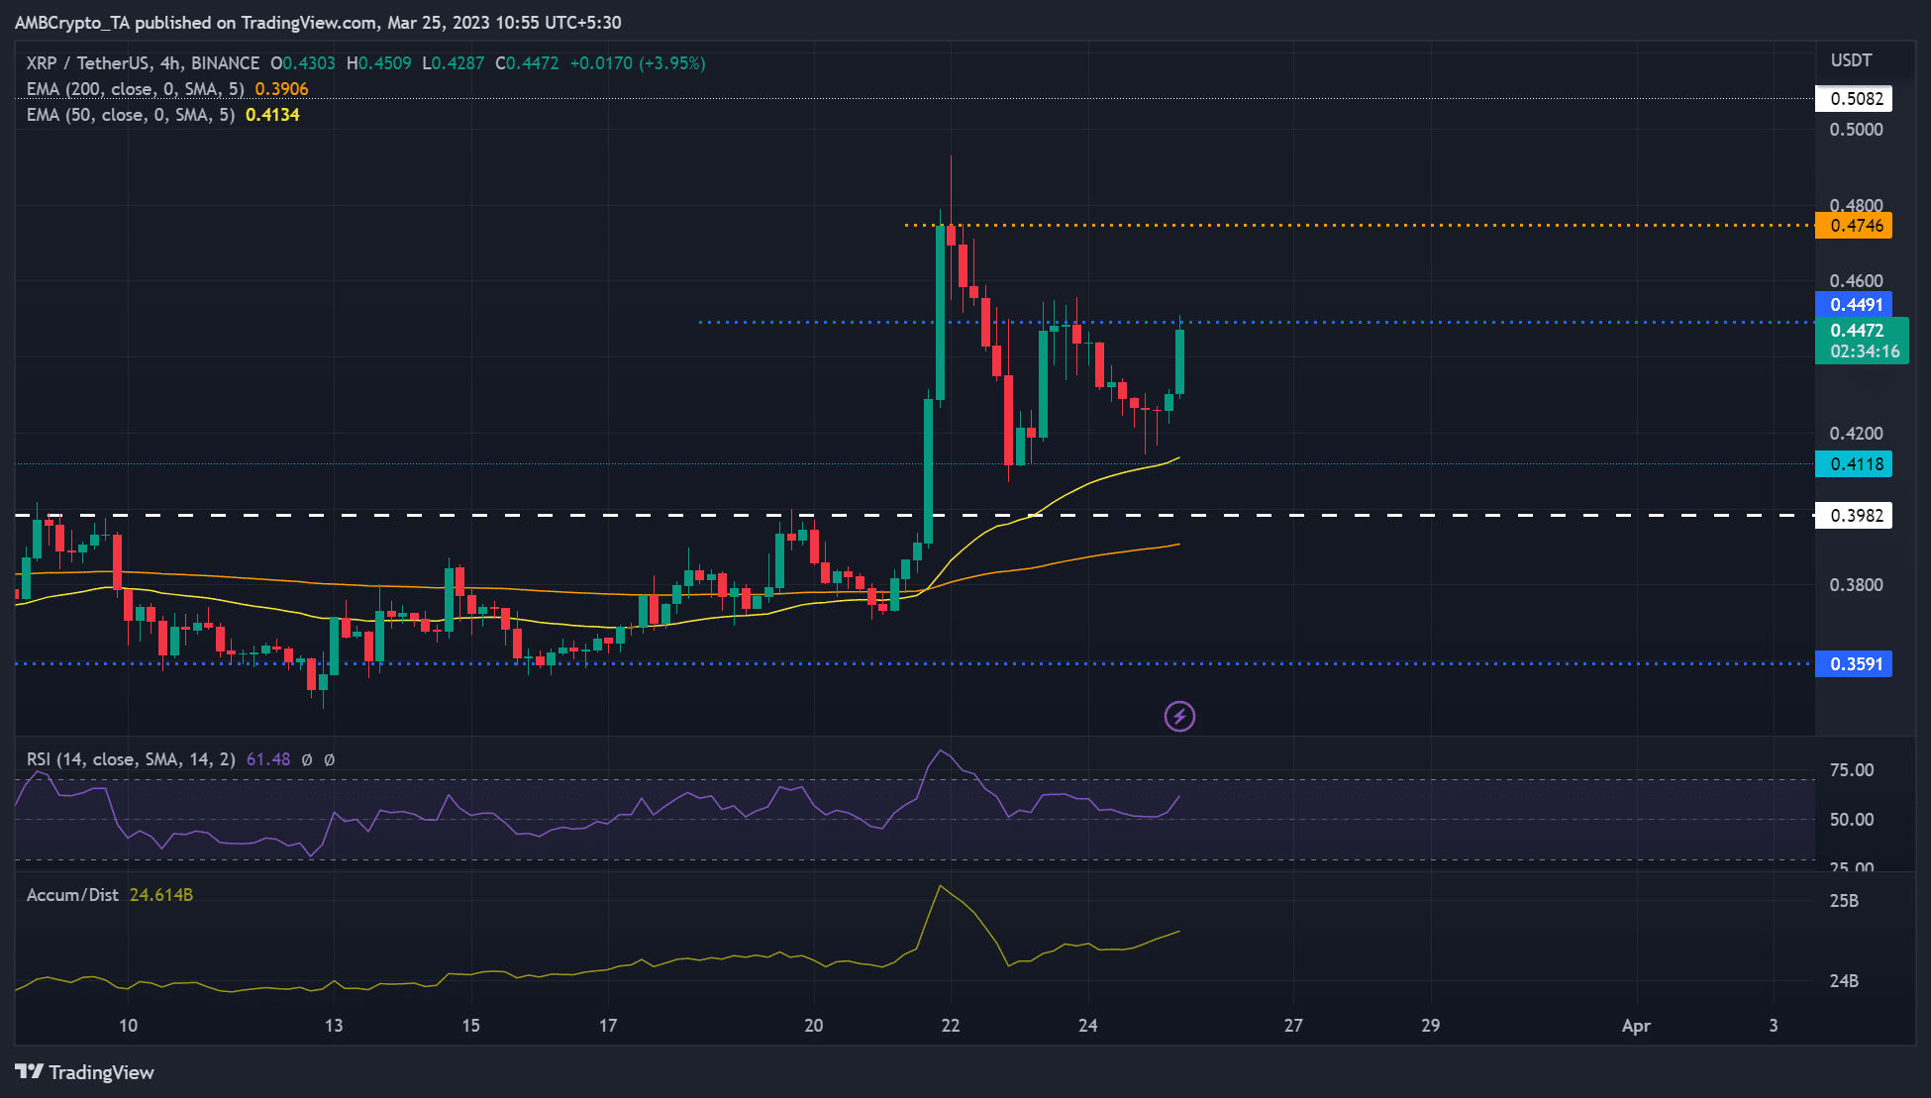1931x1098 pixels.
Task: Click the AMBCrypto_TA attribution text at the top
Action: [x=69, y=22]
